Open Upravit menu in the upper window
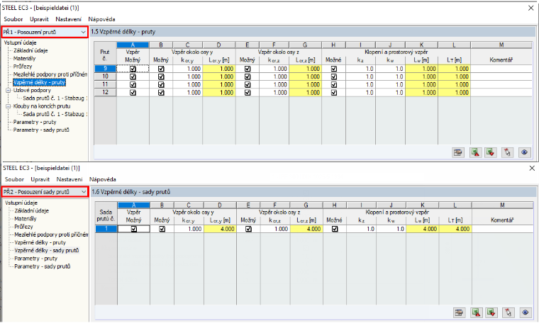539x323 pixels. coord(39,19)
